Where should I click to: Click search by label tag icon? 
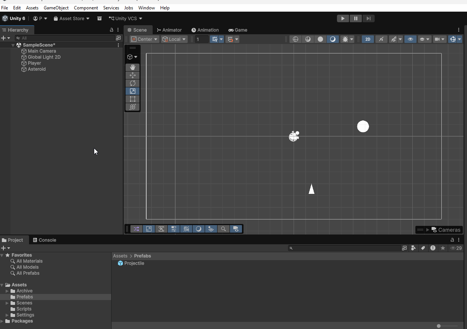click(423, 248)
